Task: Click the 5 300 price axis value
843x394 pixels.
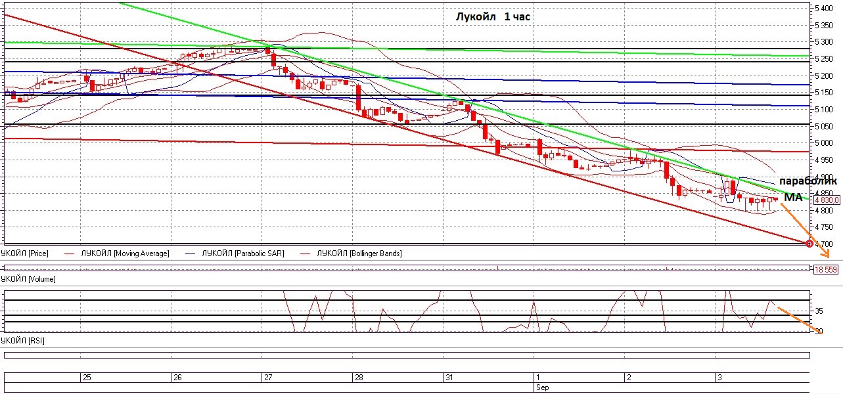Action: 825,42
